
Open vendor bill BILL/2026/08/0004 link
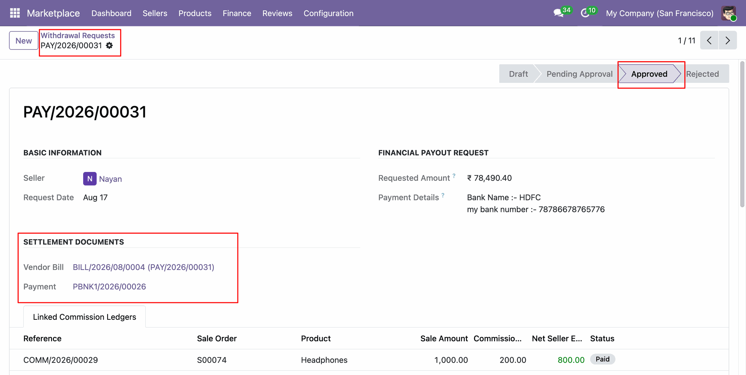[x=143, y=267]
